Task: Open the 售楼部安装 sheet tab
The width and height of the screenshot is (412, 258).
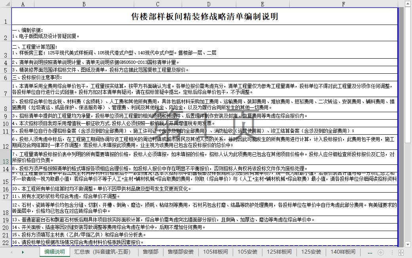Action: [x=181, y=252]
